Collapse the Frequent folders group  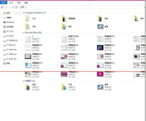[x=24, y=13]
